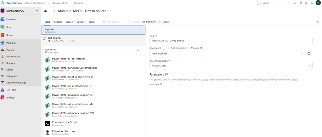Open Save & queue dropdown
The height and width of the screenshot is (137, 322).
[113, 22]
